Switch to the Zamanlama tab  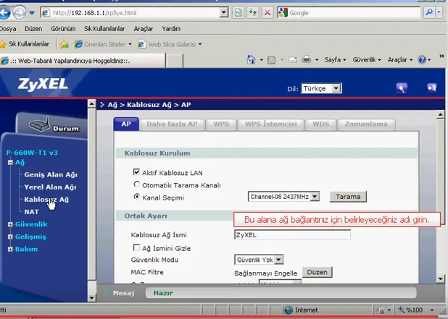[x=366, y=124]
